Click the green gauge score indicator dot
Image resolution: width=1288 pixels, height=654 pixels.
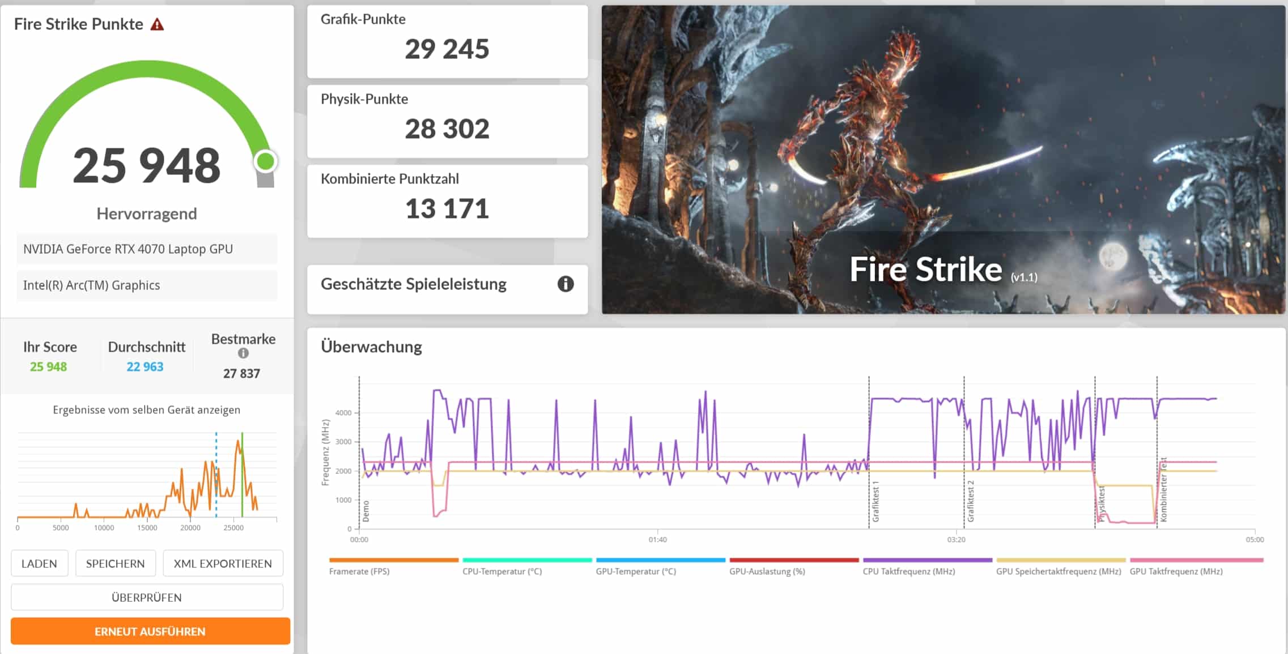(265, 161)
